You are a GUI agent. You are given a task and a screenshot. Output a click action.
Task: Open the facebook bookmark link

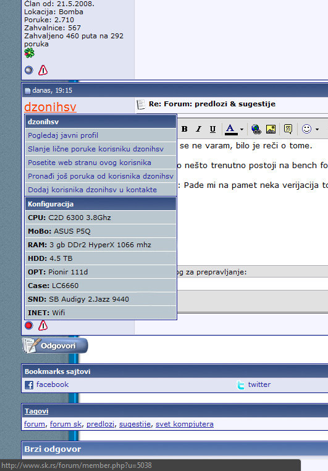click(53, 384)
